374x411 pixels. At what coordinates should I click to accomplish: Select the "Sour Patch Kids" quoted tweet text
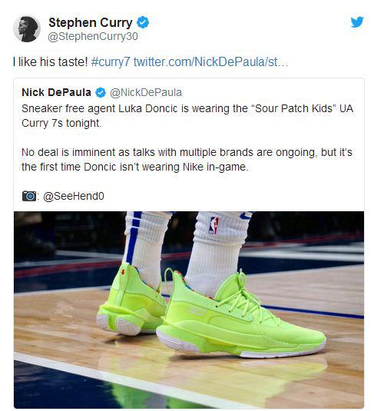click(187, 115)
